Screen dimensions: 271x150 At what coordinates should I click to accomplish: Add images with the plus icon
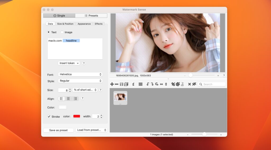tap(112, 84)
